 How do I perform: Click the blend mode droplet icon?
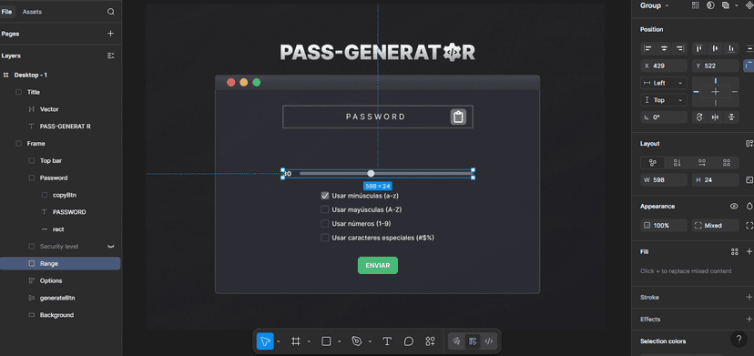tap(749, 207)
